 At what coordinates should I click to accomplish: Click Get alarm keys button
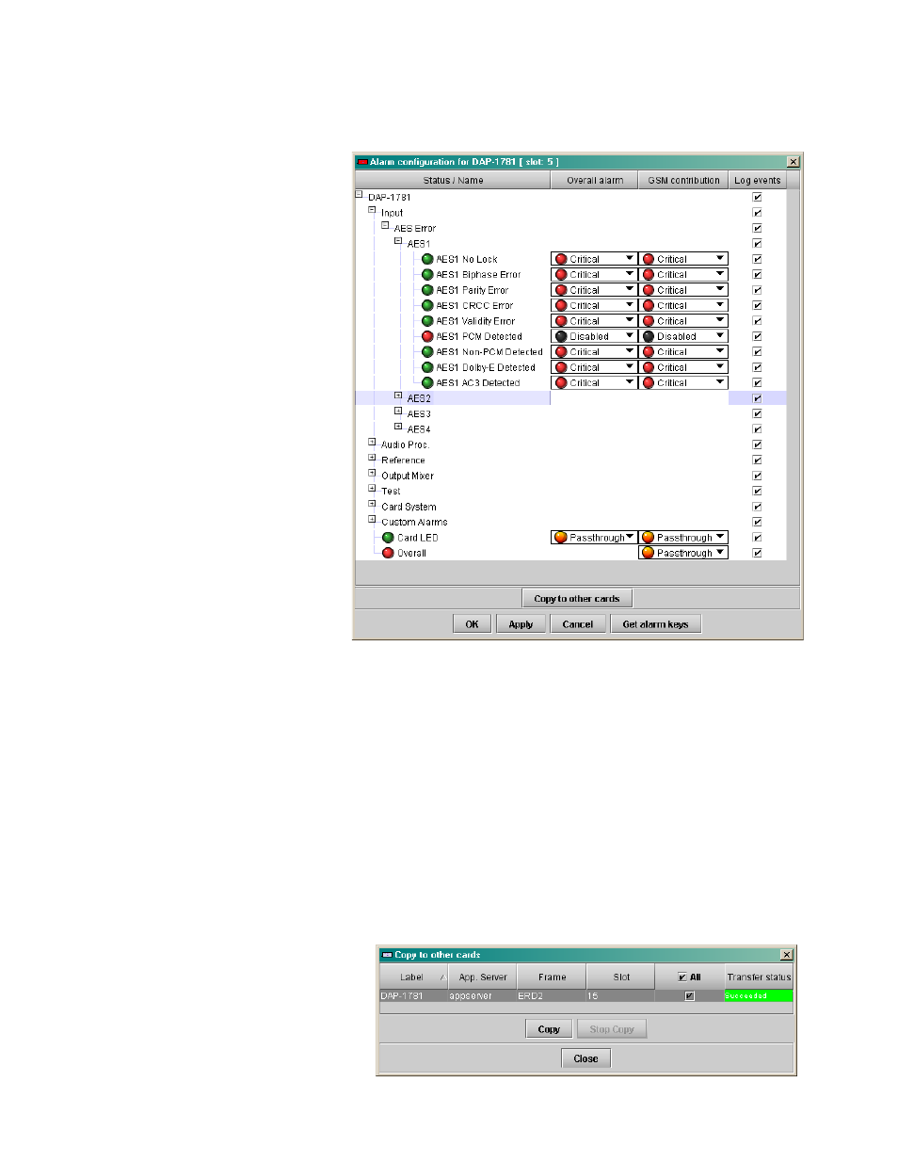655,624
